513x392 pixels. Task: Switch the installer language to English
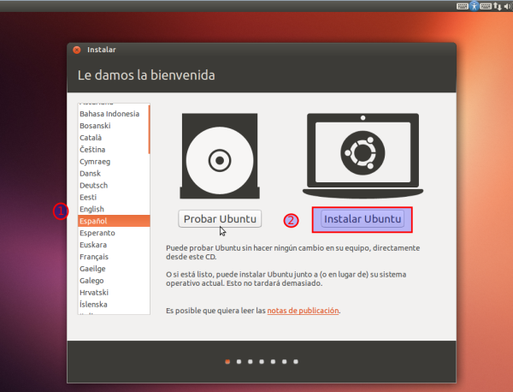coord(114,209)
